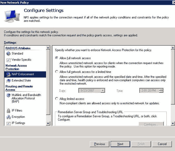The image size is (175, 151).
Task: Click the Configure Settings title text
Action: click(x=44, y=10)
